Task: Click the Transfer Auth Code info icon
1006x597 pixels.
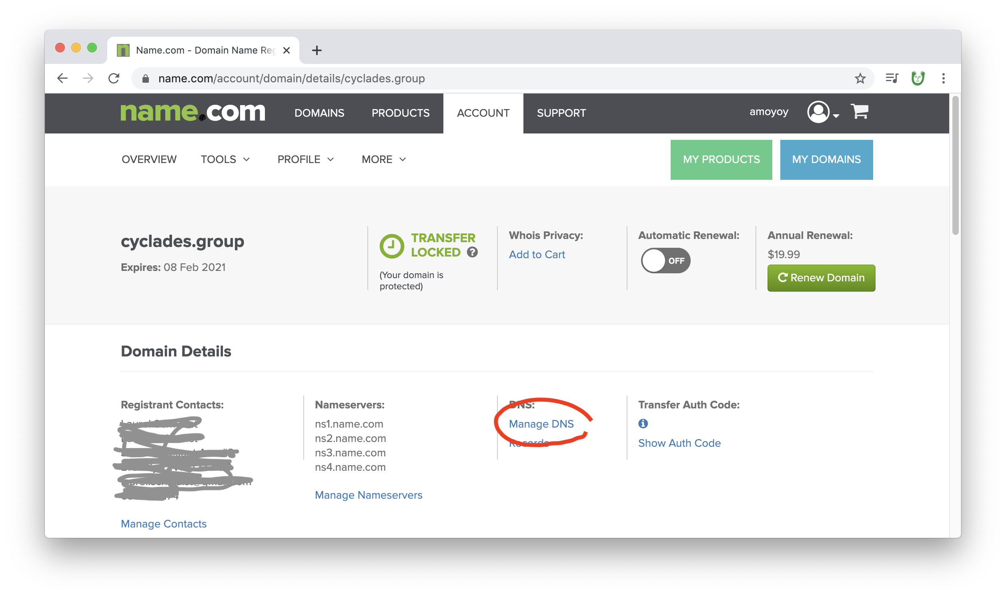Action: 643,424
